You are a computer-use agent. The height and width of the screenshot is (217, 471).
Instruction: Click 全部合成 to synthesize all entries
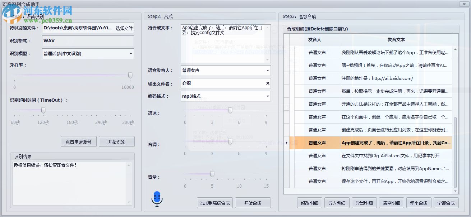[446, 203]
